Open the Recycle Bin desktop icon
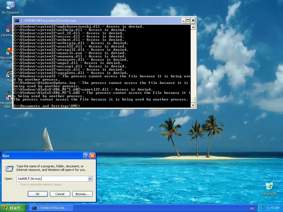Viewport: 283px width, 212px height. click(x=269, y=188)
